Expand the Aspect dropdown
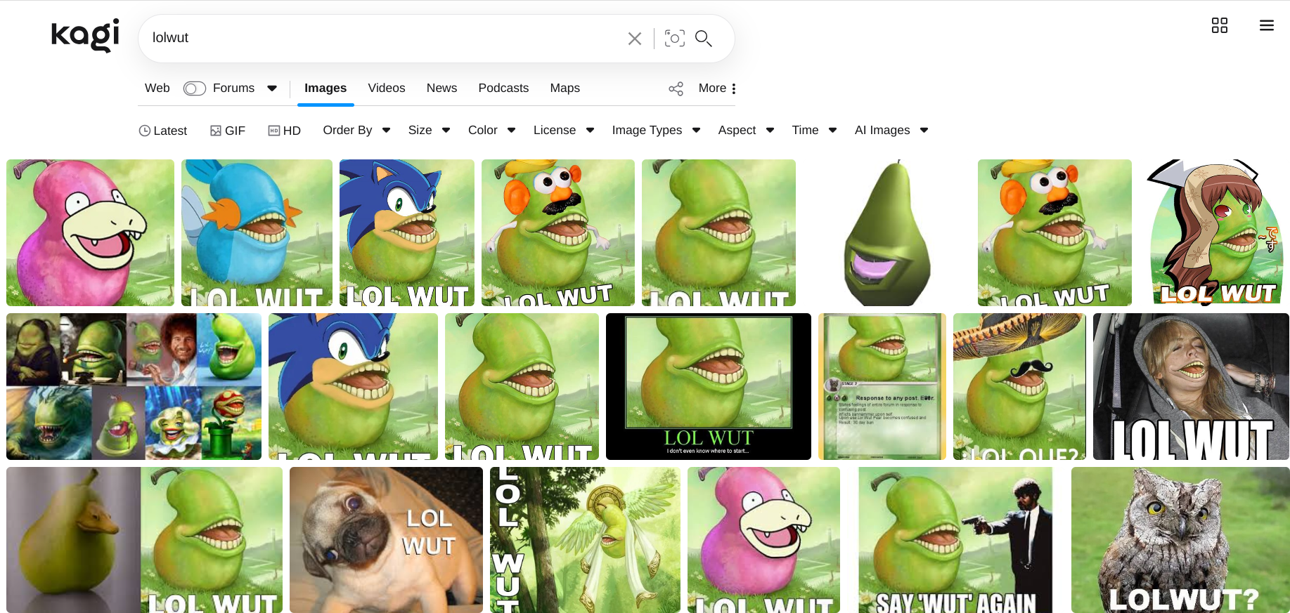The width and height of the screenshot is (1290, 613). click(746, 131)
